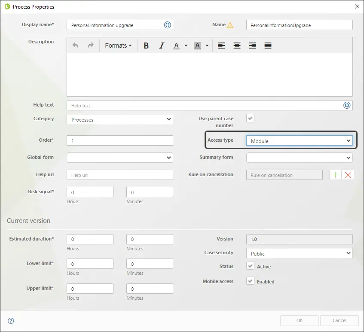Click the OK button
Screen dimensions: 364x332
point(300,320)
